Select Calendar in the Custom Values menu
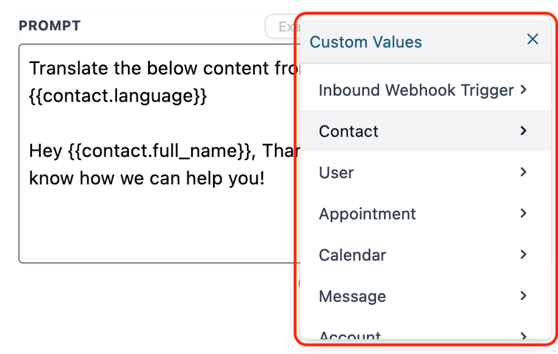This screenshot has height=354, width=558. click(x=352, y=255)
